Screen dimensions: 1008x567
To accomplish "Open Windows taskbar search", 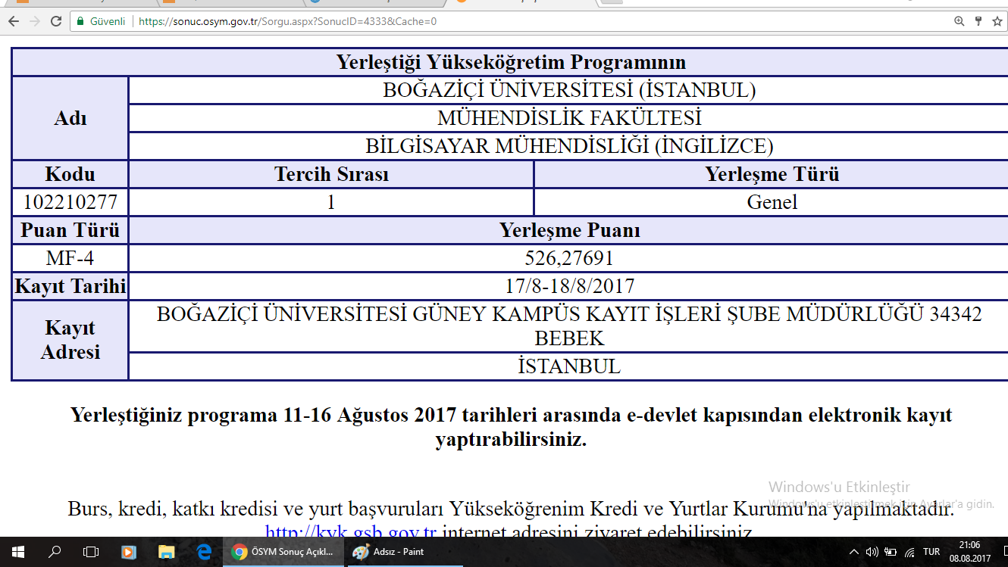I will point(55,552).
